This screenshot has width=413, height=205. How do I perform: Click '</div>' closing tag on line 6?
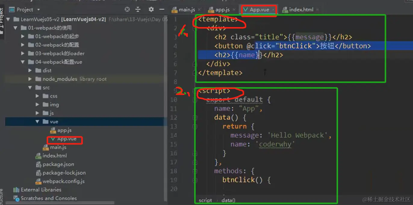coord(218,64)
